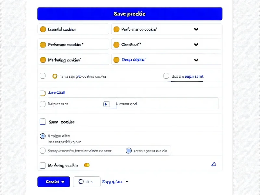This screenshot has height=195, width=260.
Task: Expand the Checkbot row chevron
Action: pos(196,45)
